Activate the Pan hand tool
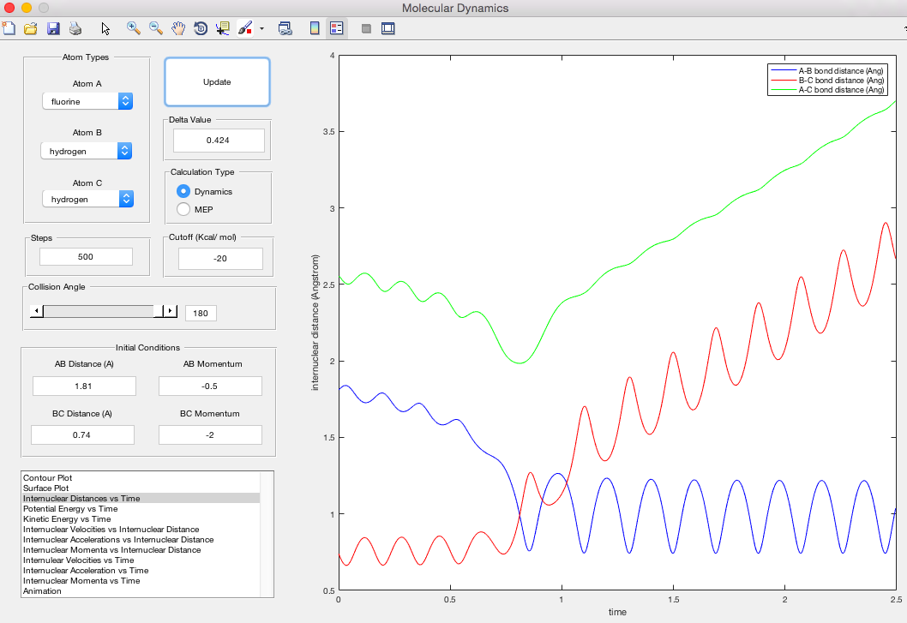This screenshot has height=623, width=907. 178,28
